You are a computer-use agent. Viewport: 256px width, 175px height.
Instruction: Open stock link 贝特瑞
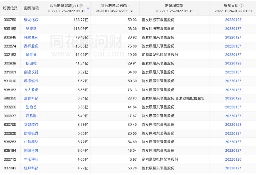pos(31,28)
